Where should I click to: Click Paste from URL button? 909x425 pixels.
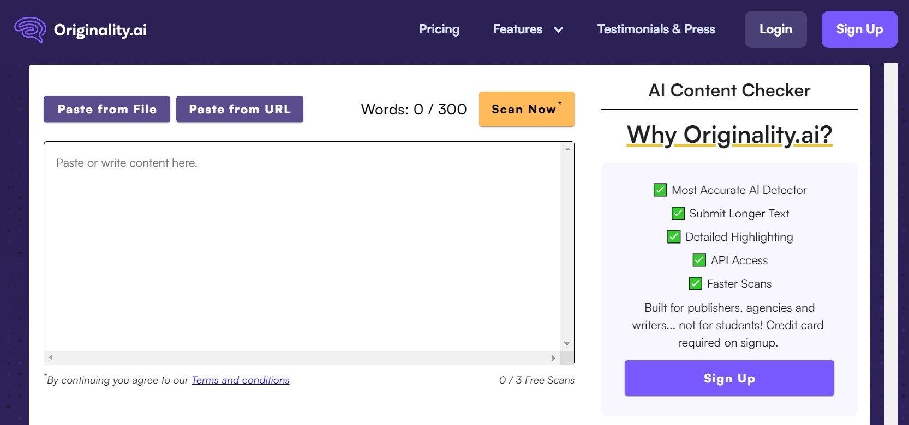click(240, 109)
